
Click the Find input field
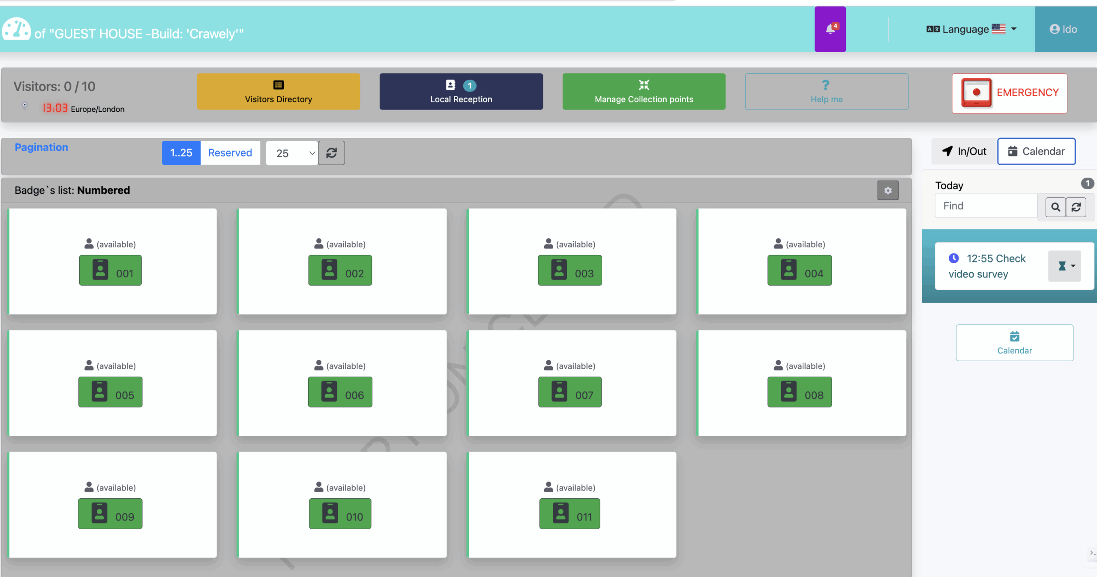(986, 206)
